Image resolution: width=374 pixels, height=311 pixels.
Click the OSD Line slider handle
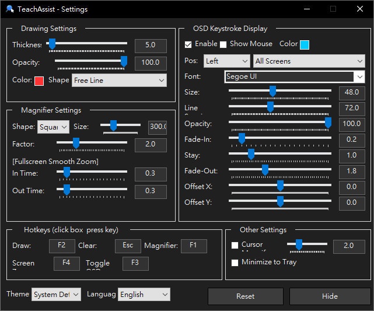pyautogui.click(x=270, y=107)
